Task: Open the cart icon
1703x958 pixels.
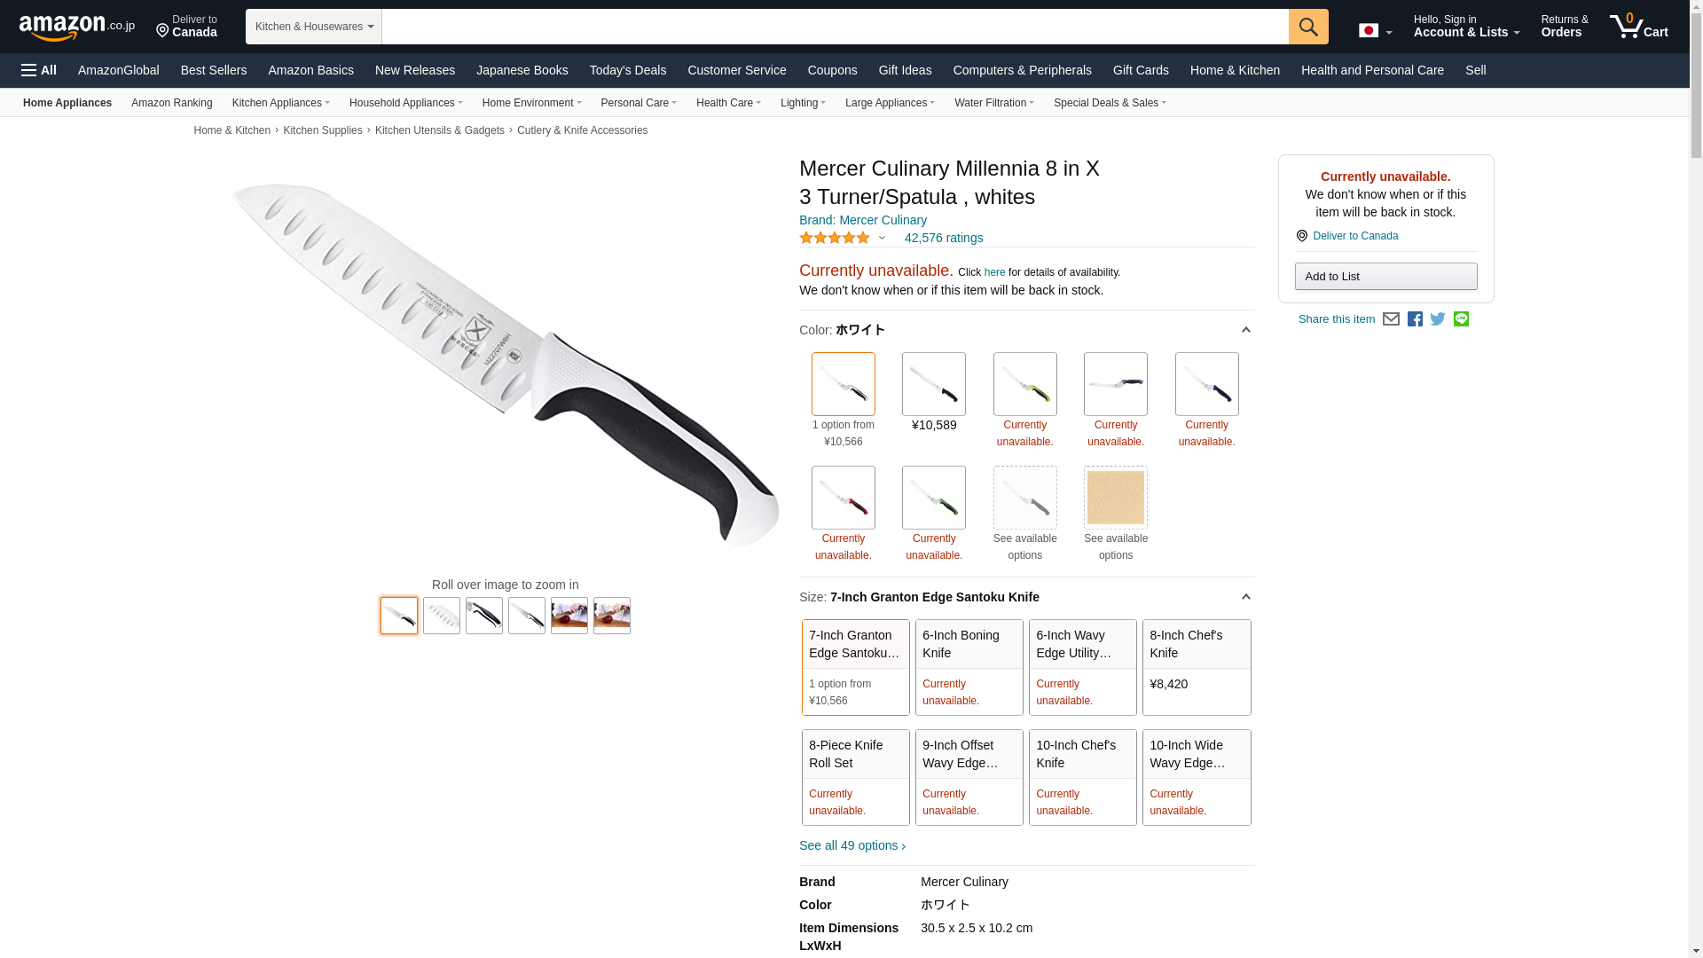Action: click(1639, 26)
